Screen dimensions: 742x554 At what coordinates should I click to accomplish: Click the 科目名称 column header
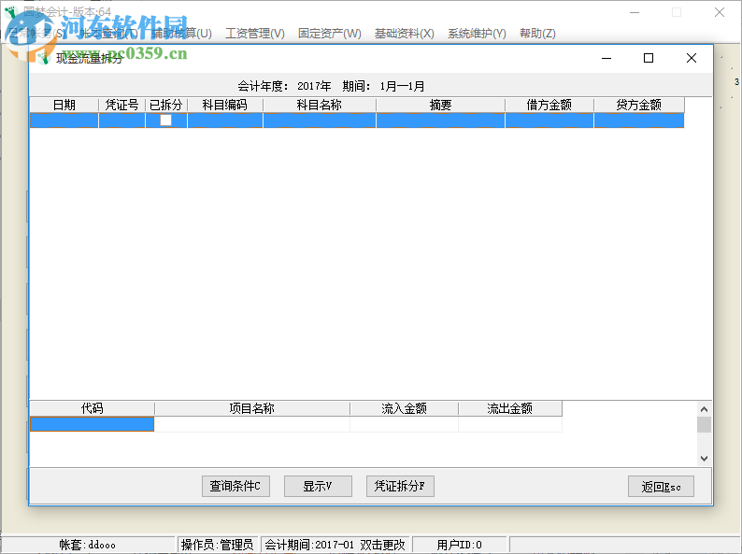coord(320,105)
